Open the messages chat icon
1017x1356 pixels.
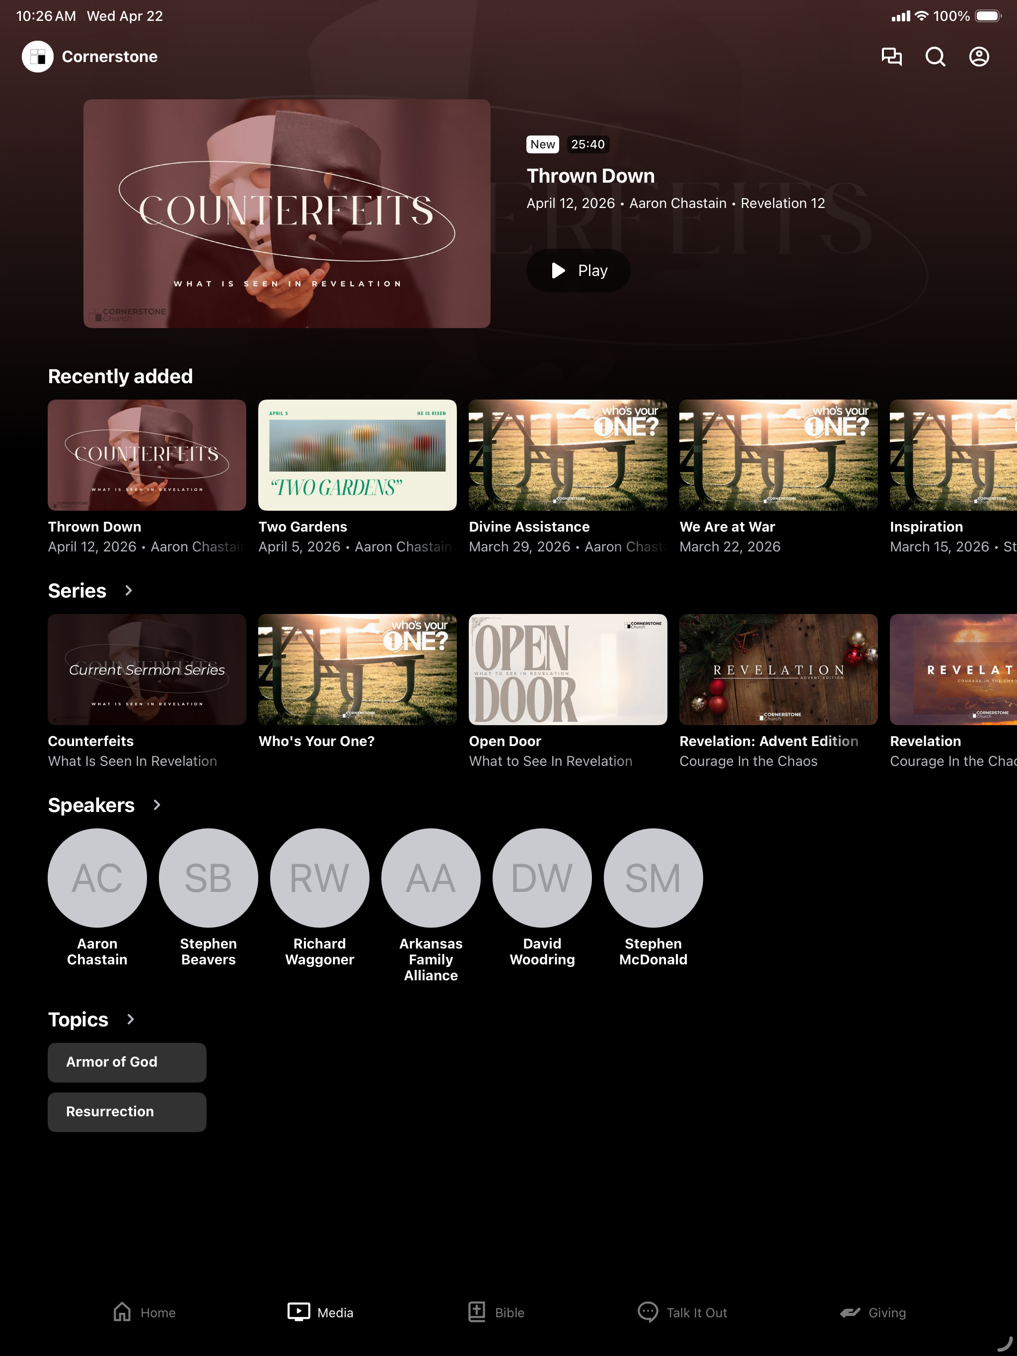[x=891, y=57]
